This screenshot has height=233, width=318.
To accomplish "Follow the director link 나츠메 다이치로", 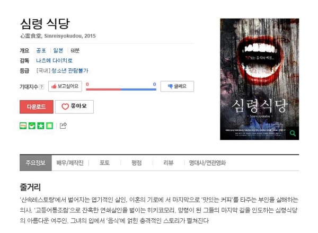I will 54,60.
